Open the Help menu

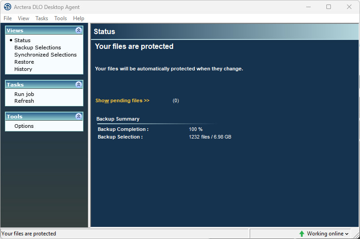click(78, 18)
